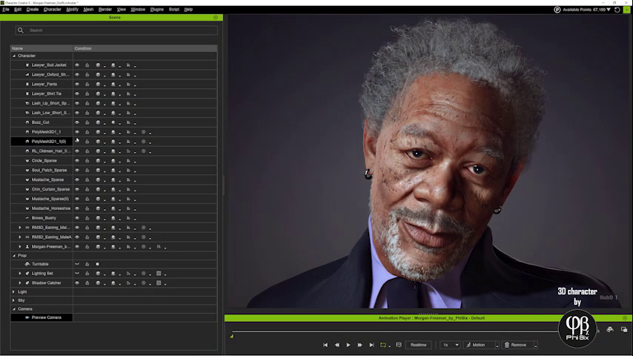This screenshot has width=633, height=356.
Task: Hide PolyMesh3D1_1 using its eye icon
Action: point(76,132)
